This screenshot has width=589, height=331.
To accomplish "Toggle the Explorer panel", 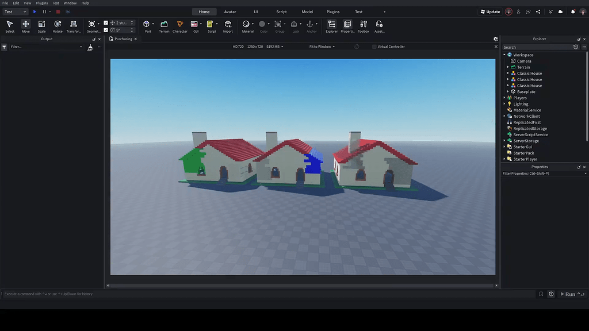I will (332, 26).
